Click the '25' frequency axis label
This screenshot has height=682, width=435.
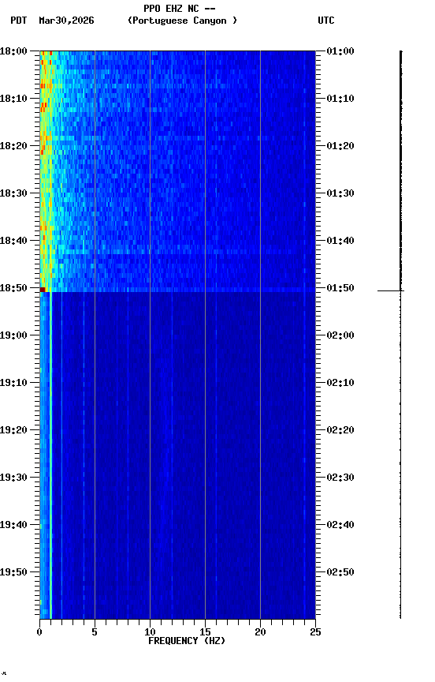(x=315, y=632)
